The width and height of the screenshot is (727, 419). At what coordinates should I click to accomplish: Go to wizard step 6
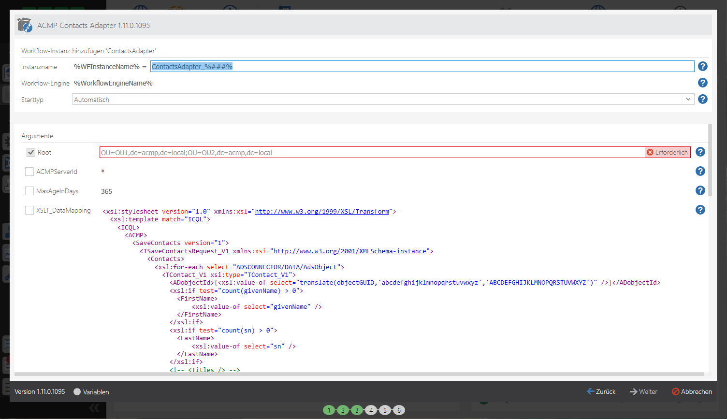pyautogui.click(x=399, y=410)
